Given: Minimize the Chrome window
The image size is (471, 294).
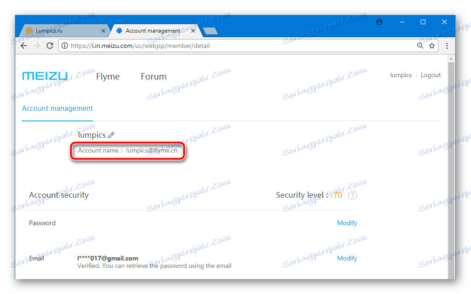Looking at the screenshot, I should click(402, 22).
